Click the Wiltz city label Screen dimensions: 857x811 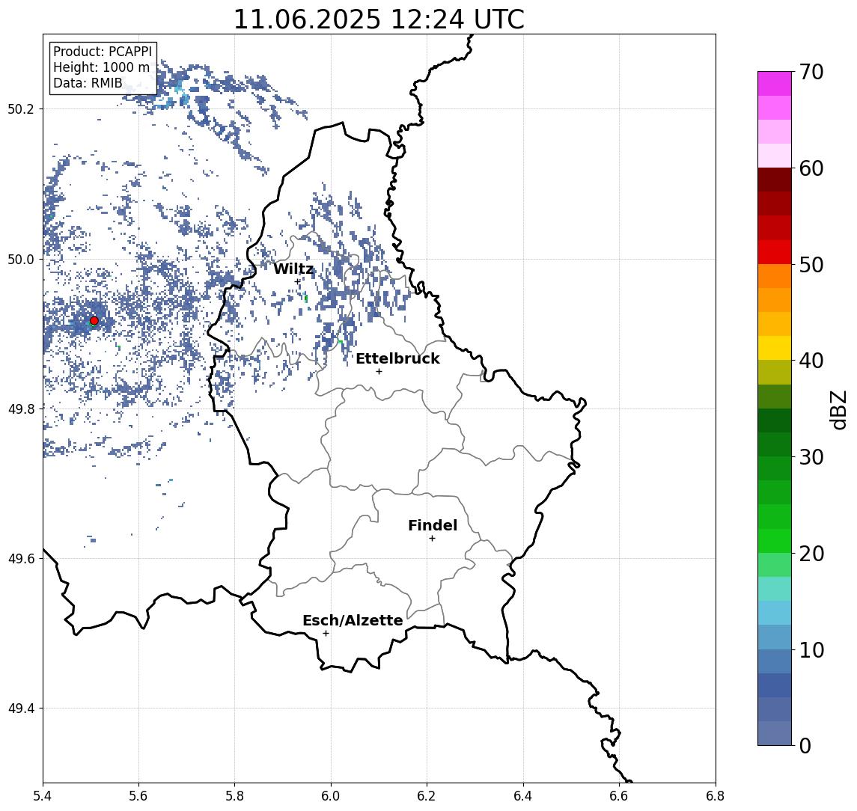[x=293, y=269]
